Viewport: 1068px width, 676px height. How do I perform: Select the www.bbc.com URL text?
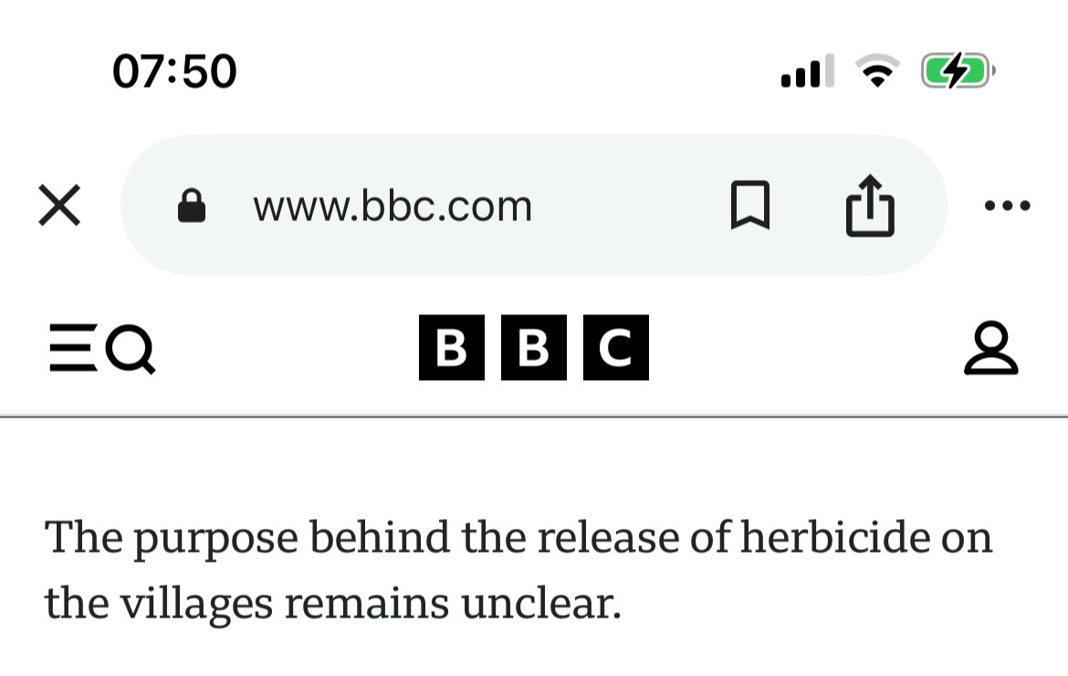[393, 206]
